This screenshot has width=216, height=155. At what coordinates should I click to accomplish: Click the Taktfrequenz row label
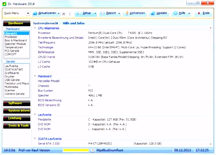pos(47,42)
